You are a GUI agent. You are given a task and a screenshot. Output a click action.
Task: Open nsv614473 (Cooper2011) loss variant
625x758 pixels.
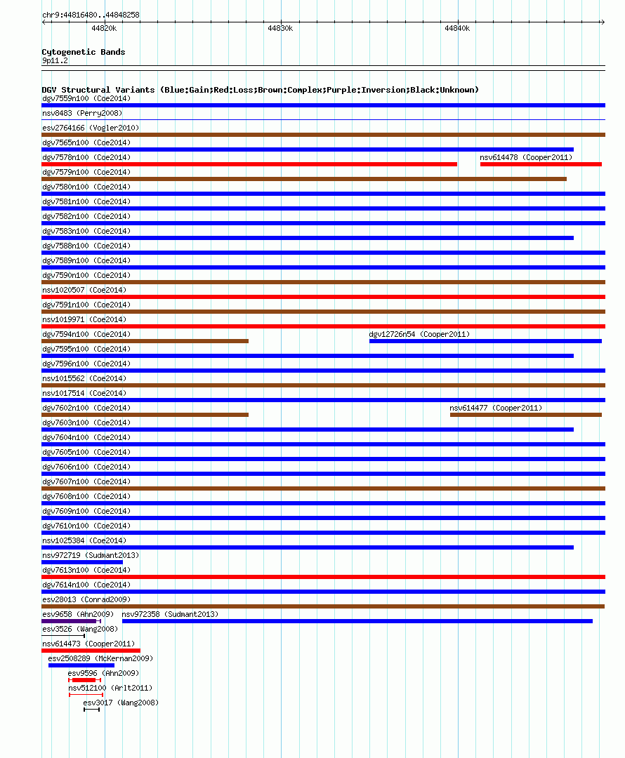pyautogui.click(x=88, y=644)
